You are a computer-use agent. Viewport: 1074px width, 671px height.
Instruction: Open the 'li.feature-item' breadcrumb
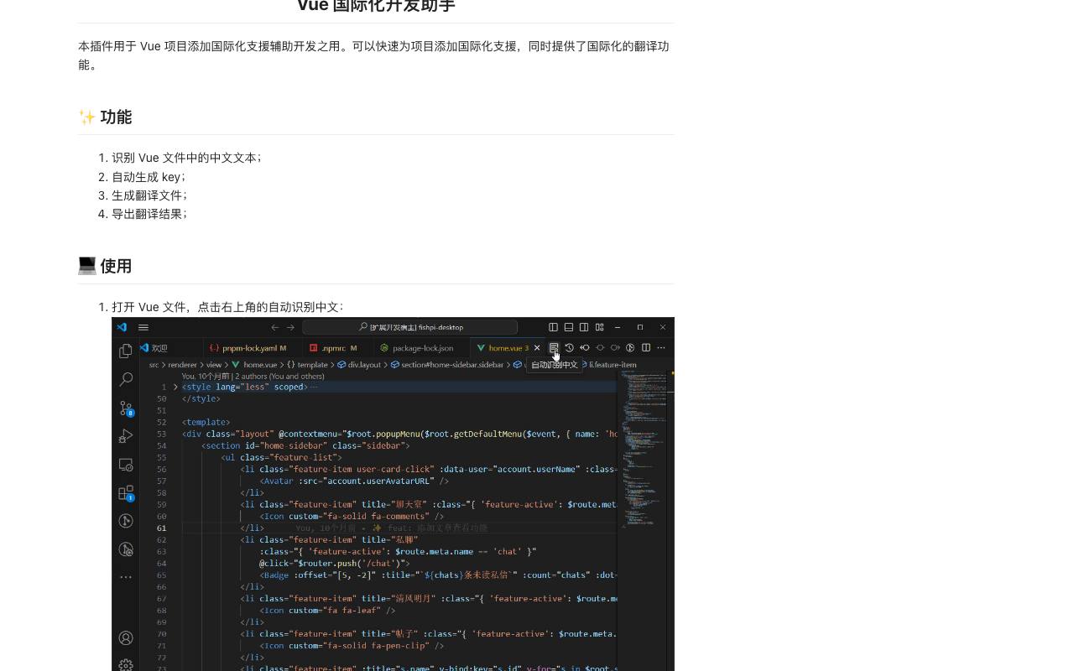pyautogui.click(x=612, y=365)
